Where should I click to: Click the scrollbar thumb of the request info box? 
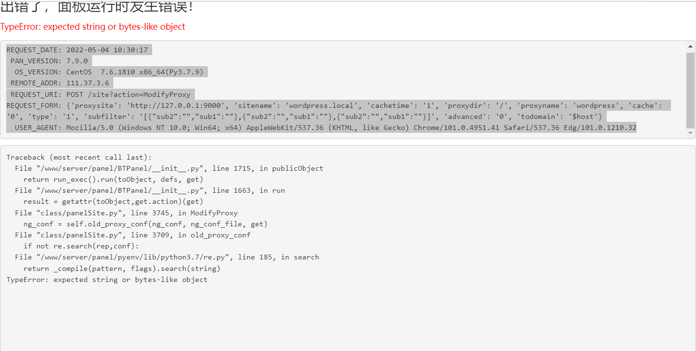[x=690, y=90]
